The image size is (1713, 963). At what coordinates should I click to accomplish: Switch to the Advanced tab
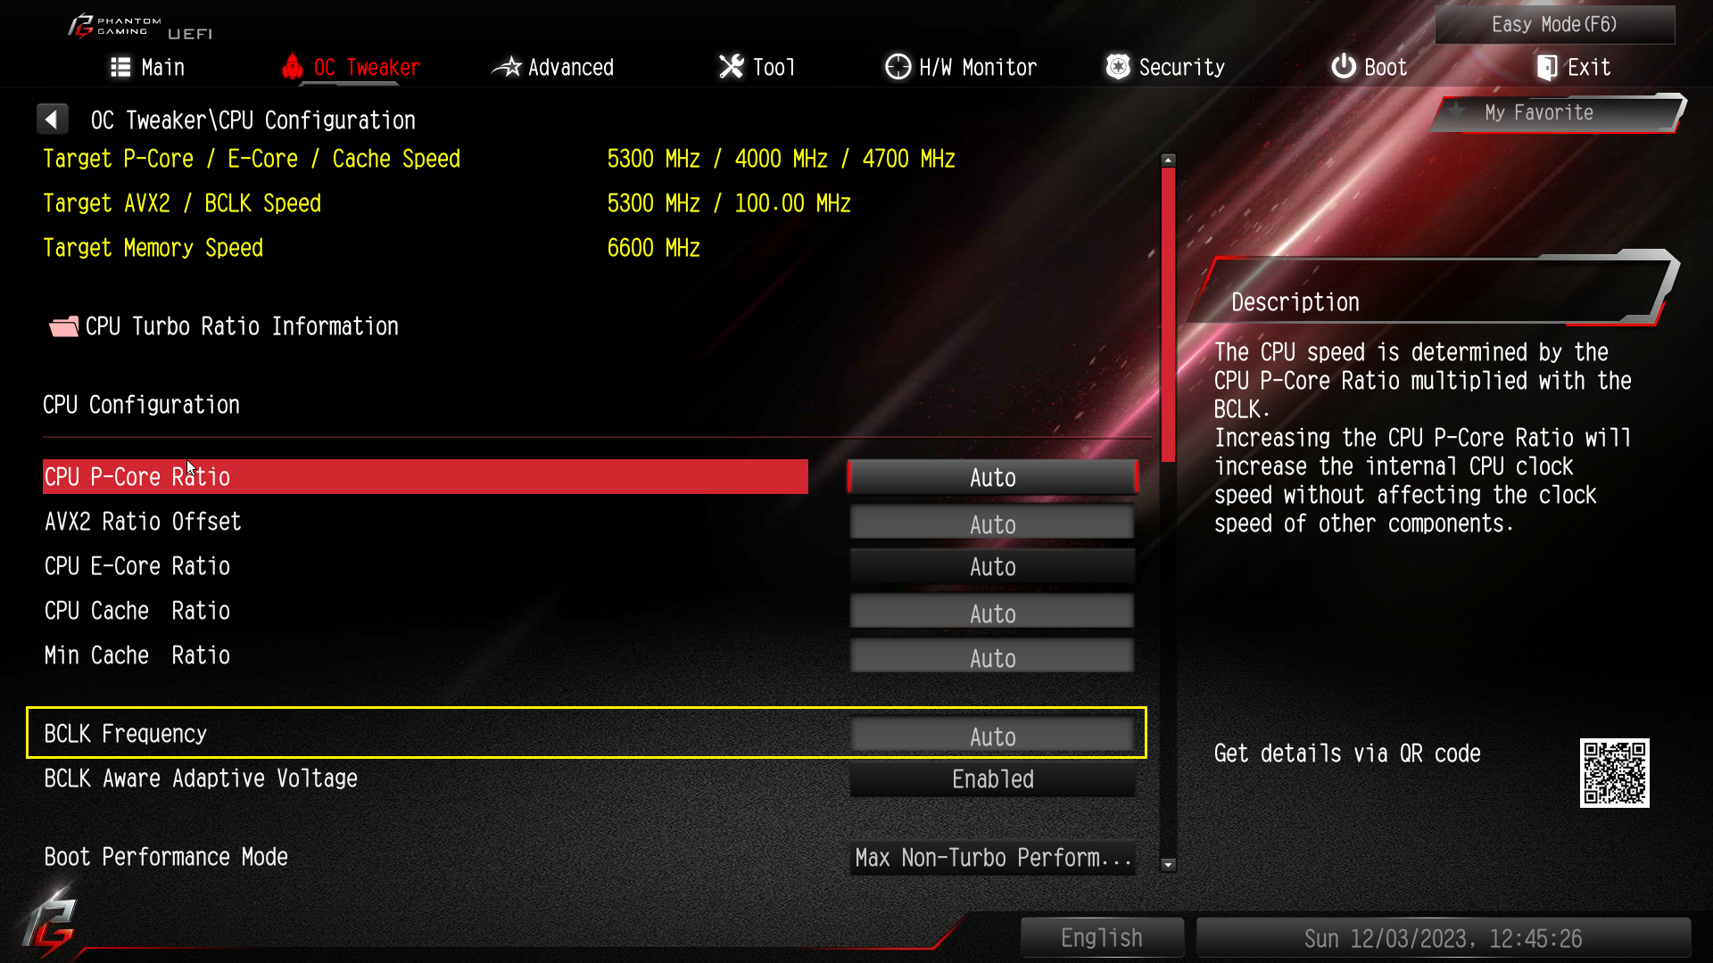pyautogui.click(x=553, y=67)
